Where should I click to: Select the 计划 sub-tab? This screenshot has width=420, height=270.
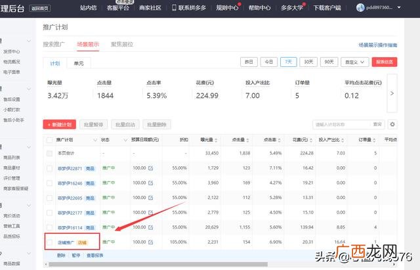point(55,63)
